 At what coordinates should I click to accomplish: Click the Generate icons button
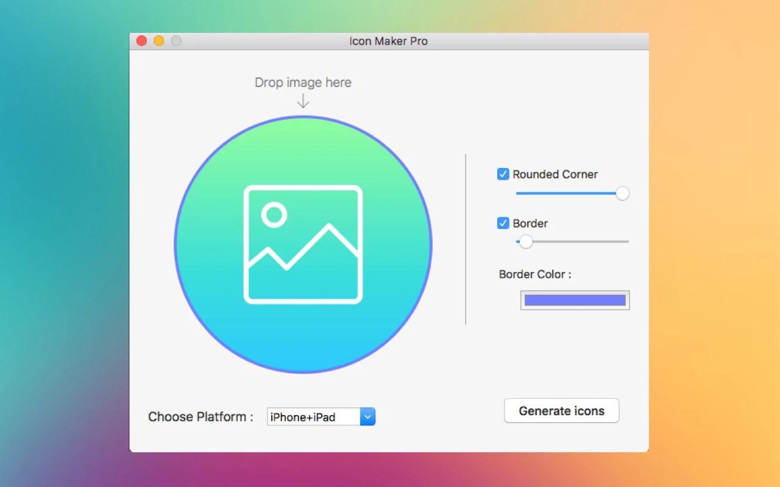pos(561,410)
